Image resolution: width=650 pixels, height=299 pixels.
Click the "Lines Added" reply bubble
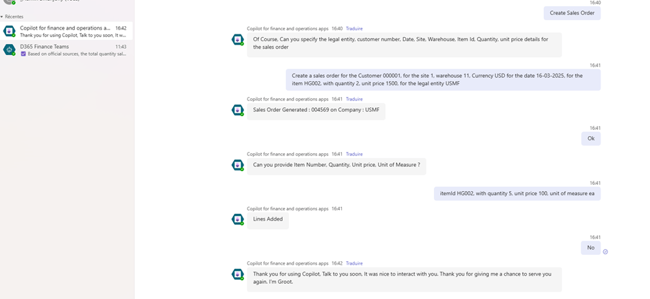268,219
